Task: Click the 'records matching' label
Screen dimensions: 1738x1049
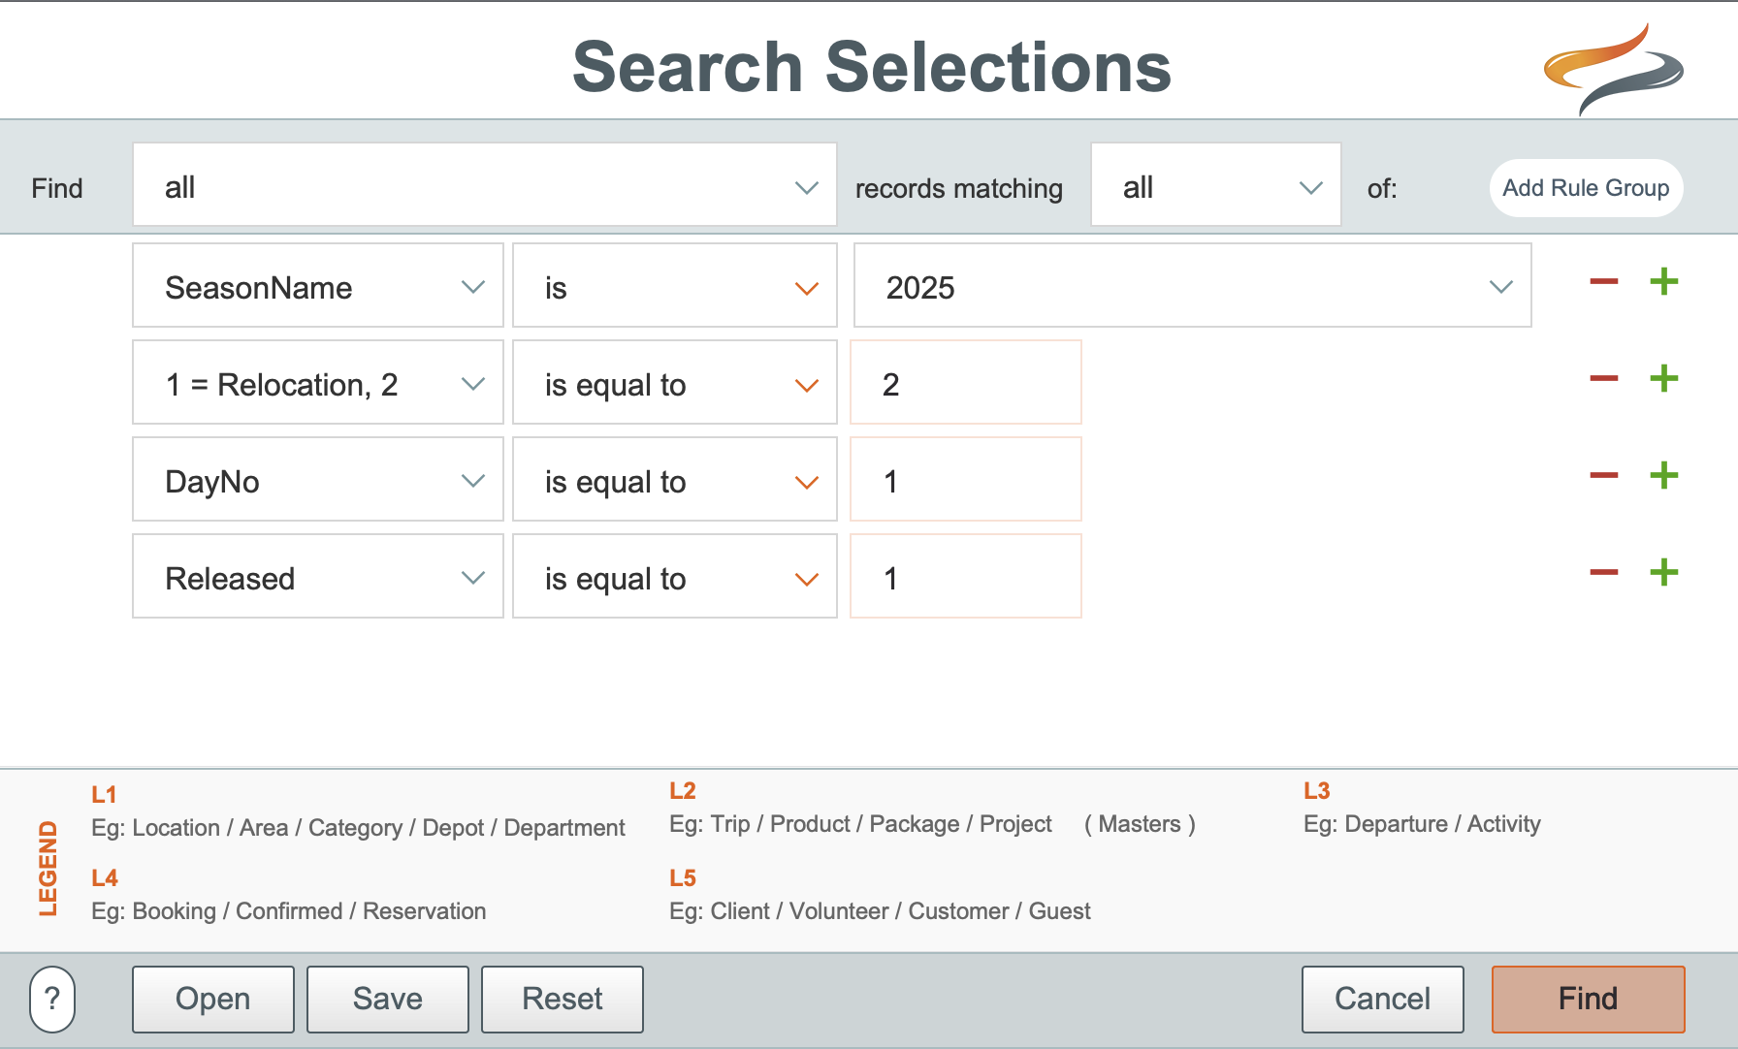Action: point(959,188)
